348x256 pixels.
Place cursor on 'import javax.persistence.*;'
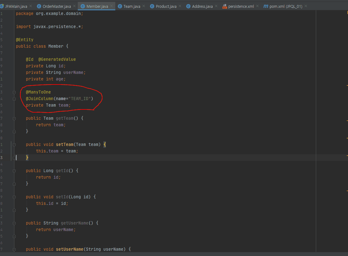coord(49,27)
